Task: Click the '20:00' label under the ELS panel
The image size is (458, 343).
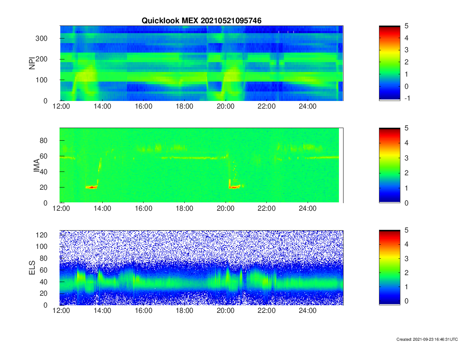Action: click(x=226, y=311)
